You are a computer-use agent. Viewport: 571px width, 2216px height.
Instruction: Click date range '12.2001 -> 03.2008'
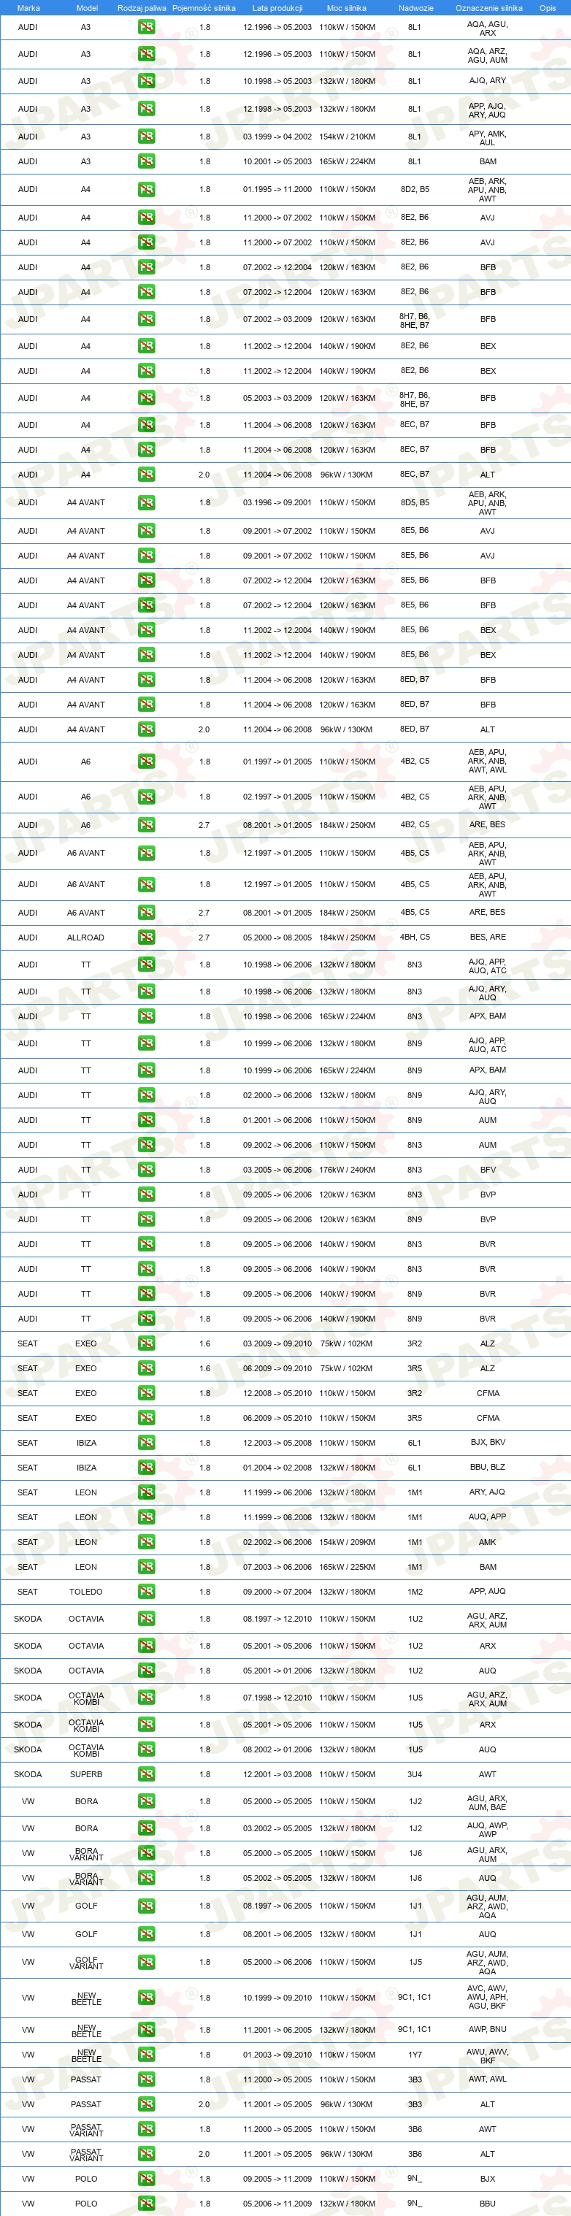[277, 1775]
